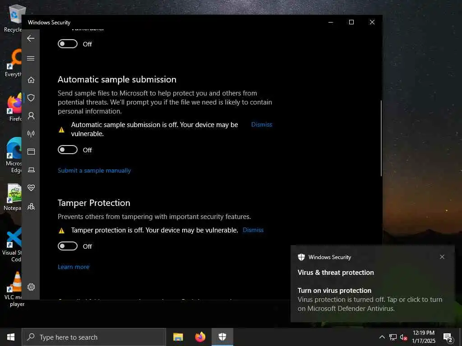Open the network status tray icon
462x346 pixels.
[393, 337]
